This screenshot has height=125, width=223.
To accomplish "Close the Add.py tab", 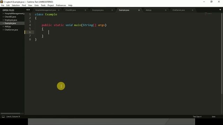I will point(166,10).
